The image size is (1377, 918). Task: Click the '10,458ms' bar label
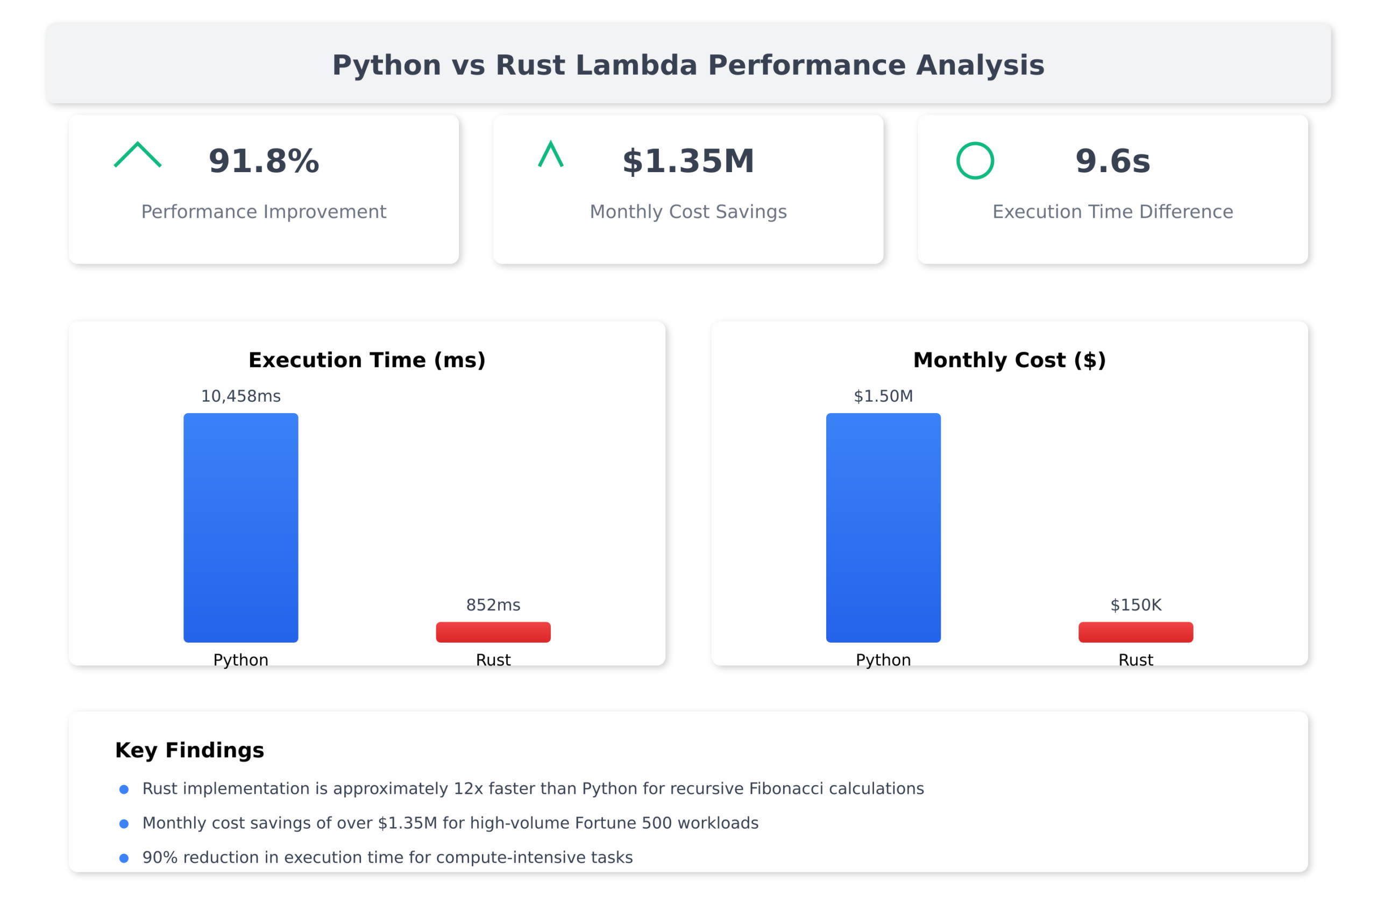click(x=240, y=396)
